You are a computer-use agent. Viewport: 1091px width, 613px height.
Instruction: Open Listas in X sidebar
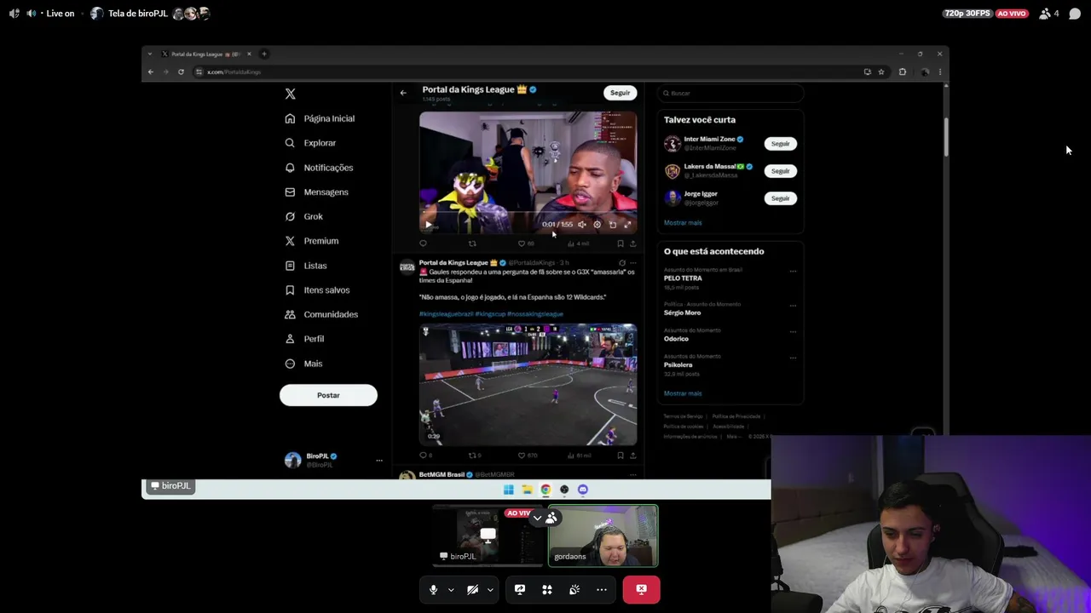click(x=305, y=266)
